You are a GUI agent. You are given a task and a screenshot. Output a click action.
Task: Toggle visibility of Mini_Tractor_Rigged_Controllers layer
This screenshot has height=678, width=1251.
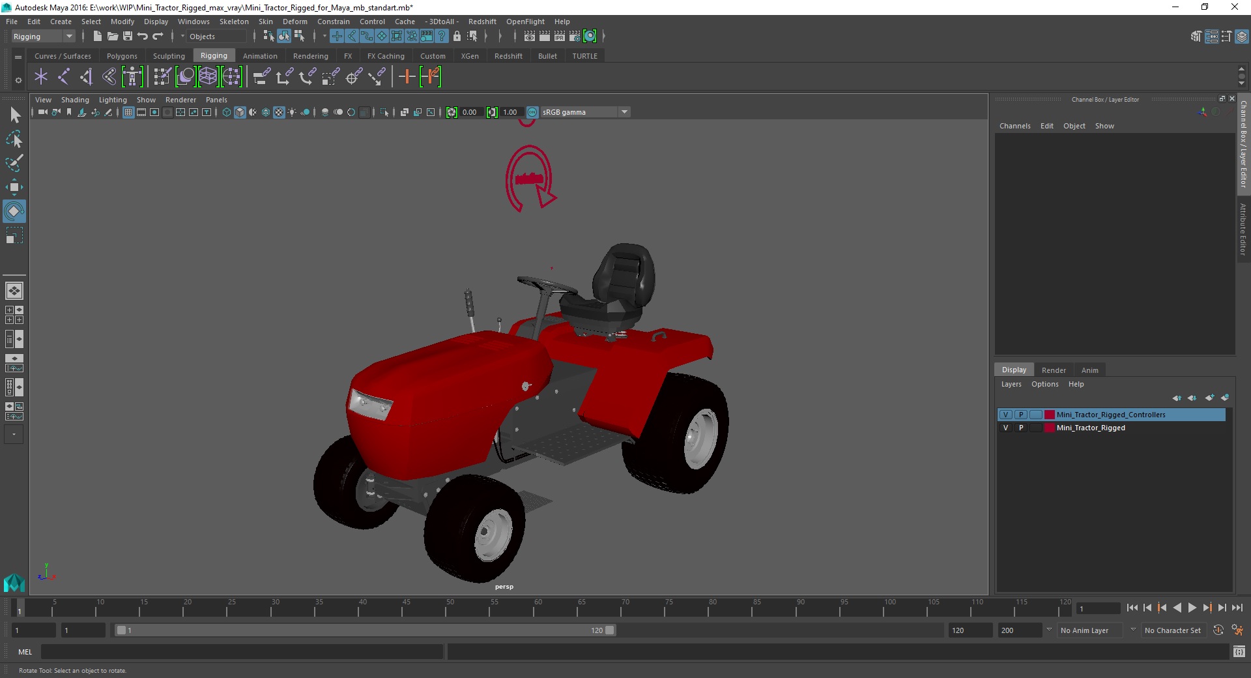1006,415
